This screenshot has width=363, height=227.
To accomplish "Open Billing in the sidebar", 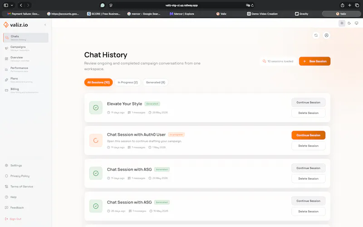I will point(26,90).
